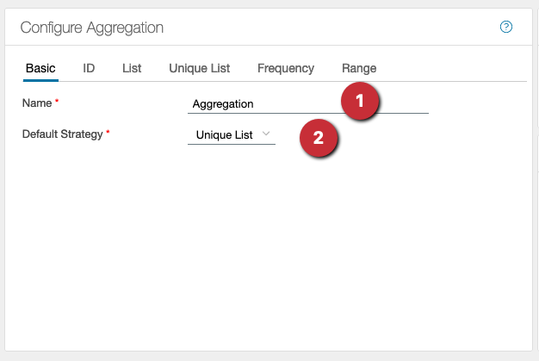Screen dimensions: 539x361
Task: Click the red asterisk beside Name
Action: 57,103
